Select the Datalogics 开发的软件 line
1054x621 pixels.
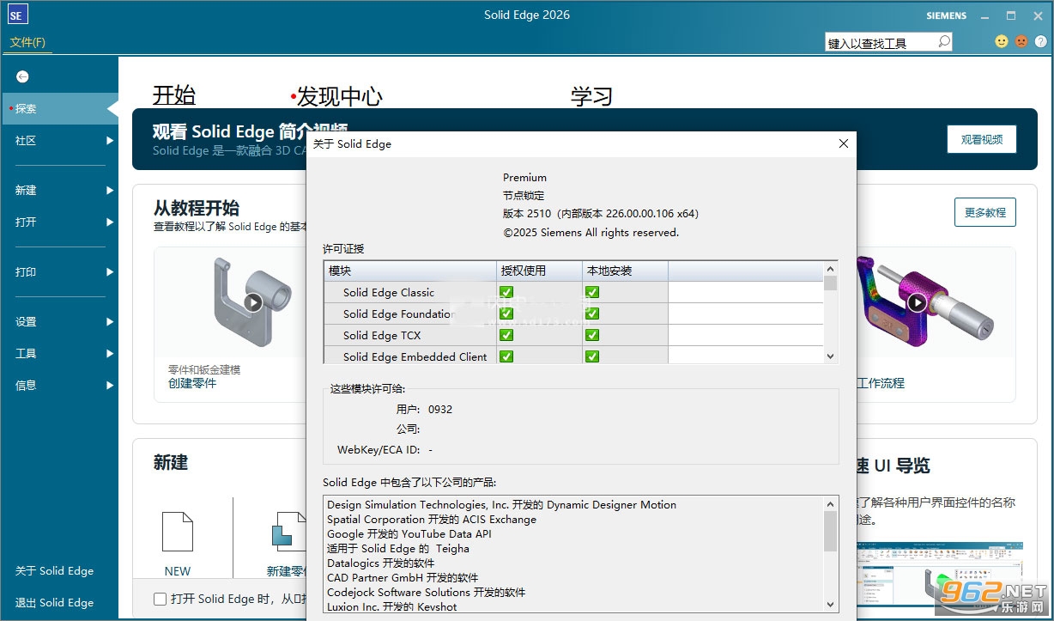[x=381, y=563]
